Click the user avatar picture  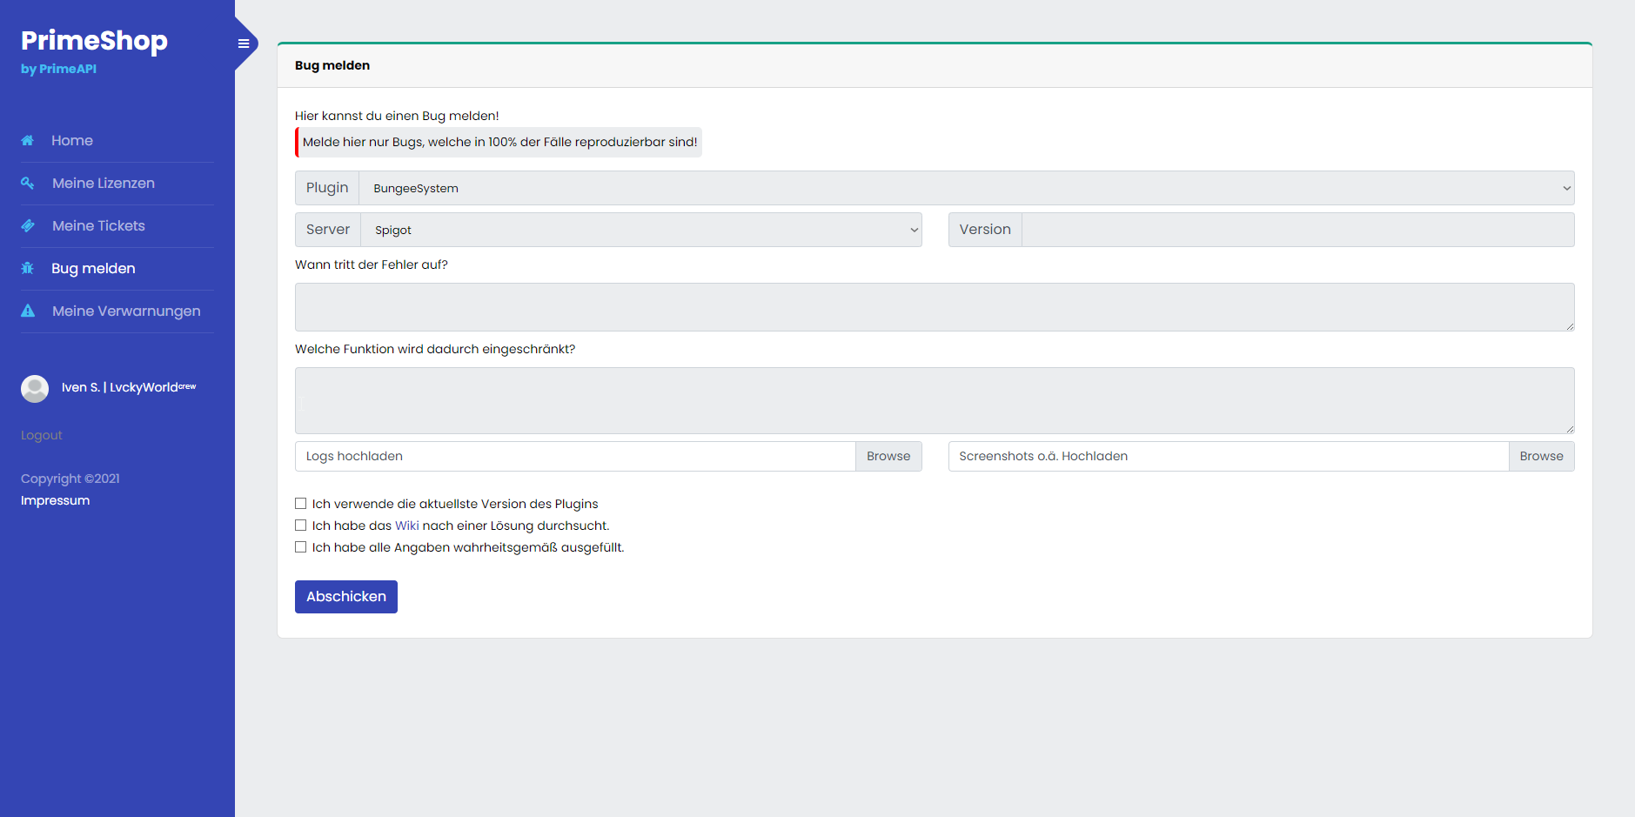click(x=35, y=388)
